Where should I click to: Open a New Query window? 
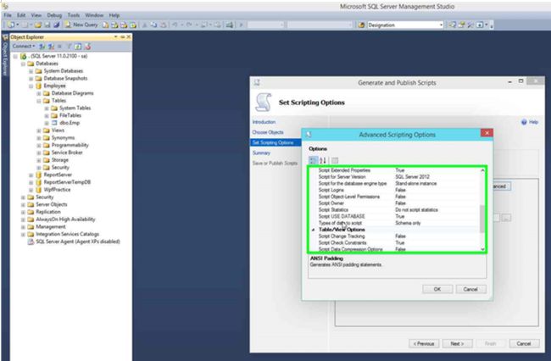(81, 25)
